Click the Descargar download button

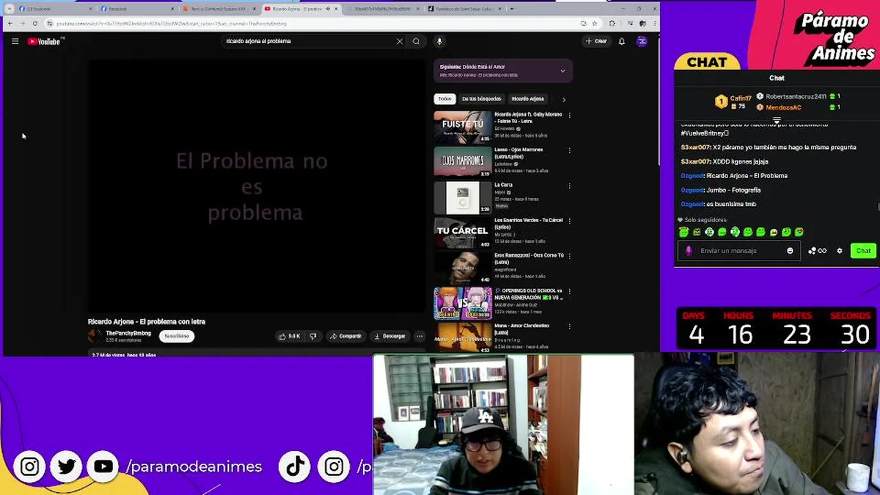[x=389, y=336]
